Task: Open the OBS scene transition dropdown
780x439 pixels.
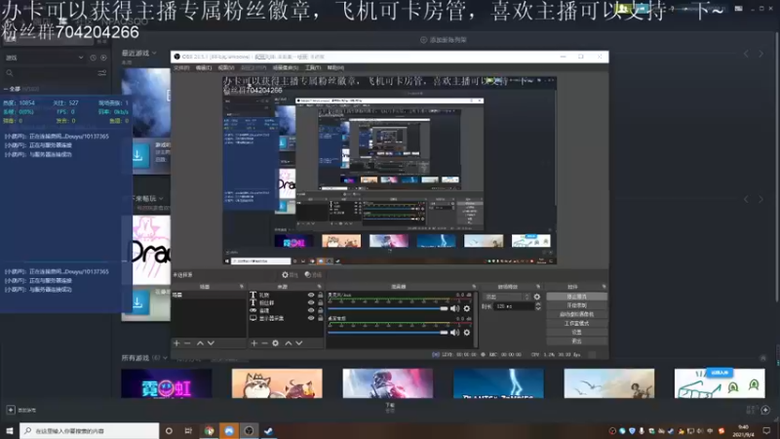Action: 506,297
